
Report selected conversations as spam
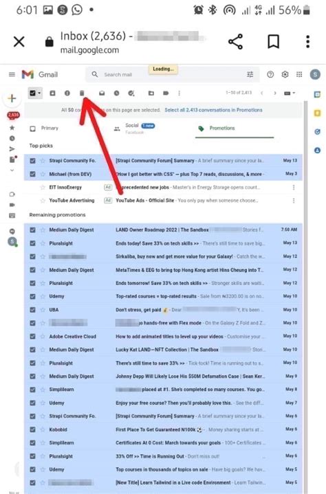click(x=67, y=93)
